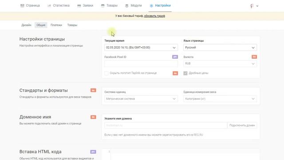The height and width of the screenshot is (160, 284).
Task: Click the Вставка HTML кода heading
Action: click(40, 152)
